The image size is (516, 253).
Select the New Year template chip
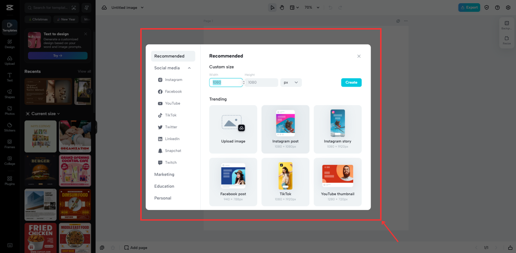[66, 19]
